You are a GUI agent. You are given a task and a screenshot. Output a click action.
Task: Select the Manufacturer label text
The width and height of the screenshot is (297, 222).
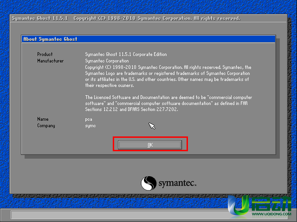point(51,61)
